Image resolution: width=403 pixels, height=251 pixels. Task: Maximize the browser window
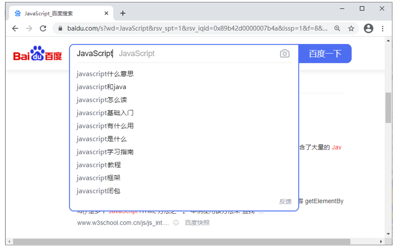pos(362,9)
